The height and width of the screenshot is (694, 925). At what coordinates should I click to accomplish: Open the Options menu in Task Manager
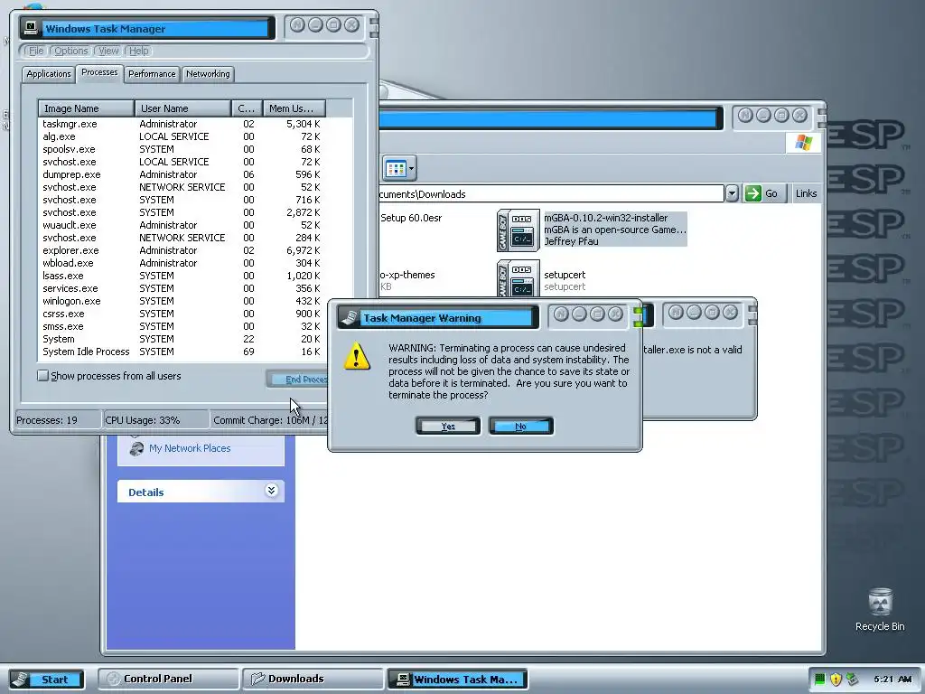click(70, 51)
